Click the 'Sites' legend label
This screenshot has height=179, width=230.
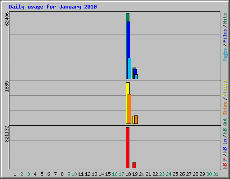coord(225,108)
